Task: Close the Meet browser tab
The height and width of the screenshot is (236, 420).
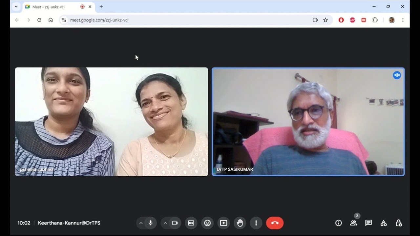Action: pyautogui.click(x=90, y=7)
